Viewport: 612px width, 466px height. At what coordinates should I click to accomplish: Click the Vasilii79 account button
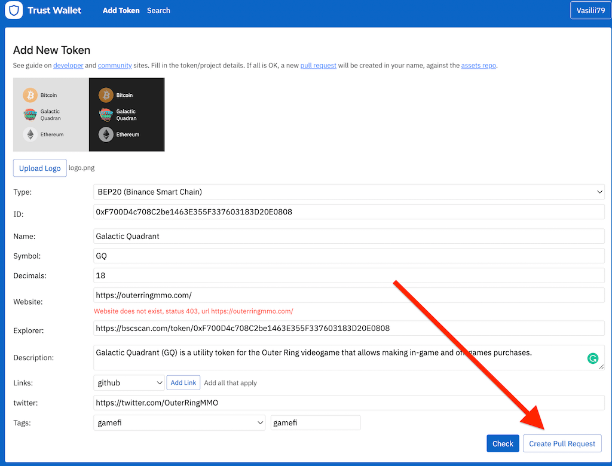[x=590, y=10]
